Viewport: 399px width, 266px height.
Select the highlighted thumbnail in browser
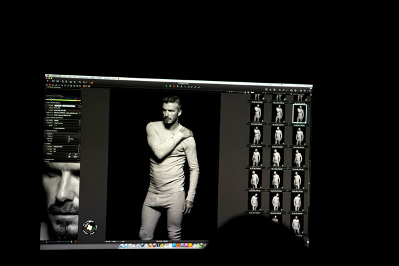point(299,113)
